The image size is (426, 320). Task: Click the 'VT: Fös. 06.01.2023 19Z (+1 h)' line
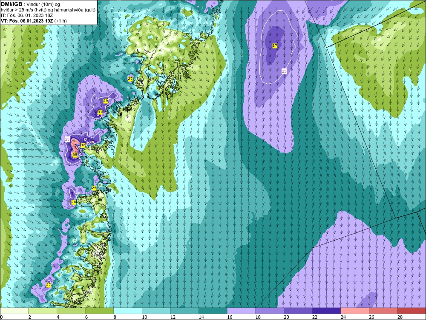point(34,20)
